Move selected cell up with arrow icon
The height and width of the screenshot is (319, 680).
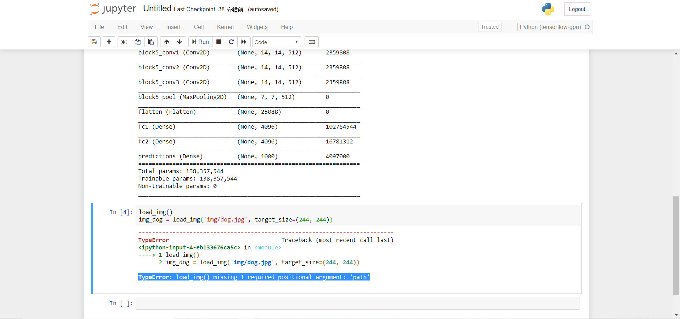click(x=166, y=42)
